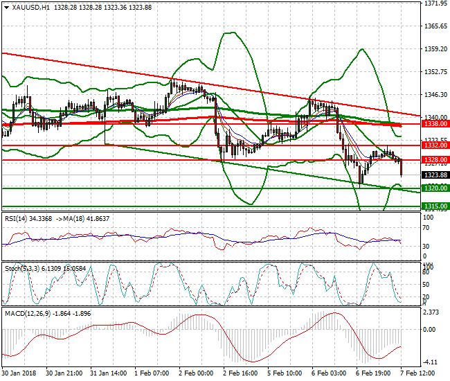
Task: Click the Stochastic scale value 20
Action: click(x=426, y=297)
